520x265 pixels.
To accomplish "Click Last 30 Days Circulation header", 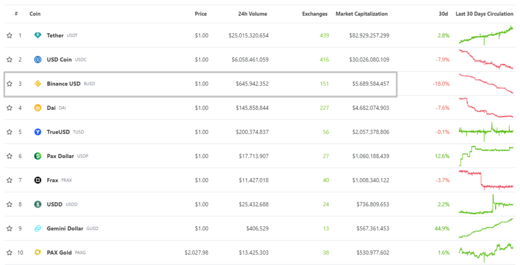I will pyautogui.click(x=484, y=14).
